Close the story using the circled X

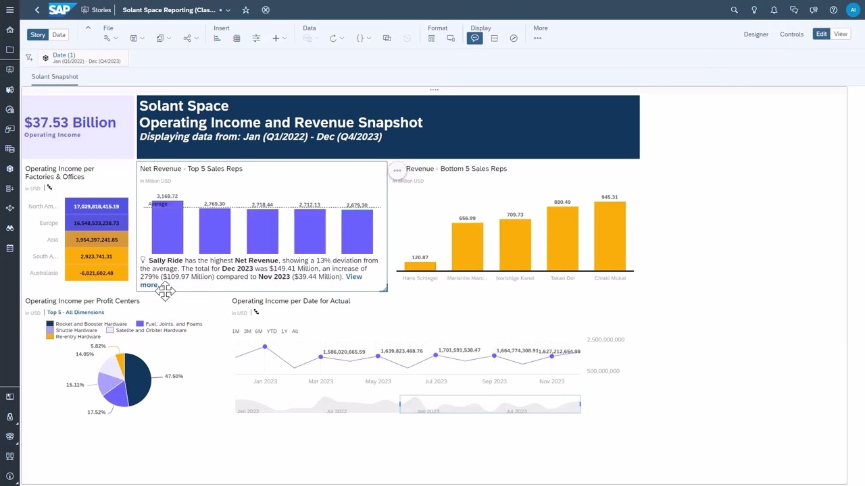pos(266,10)
